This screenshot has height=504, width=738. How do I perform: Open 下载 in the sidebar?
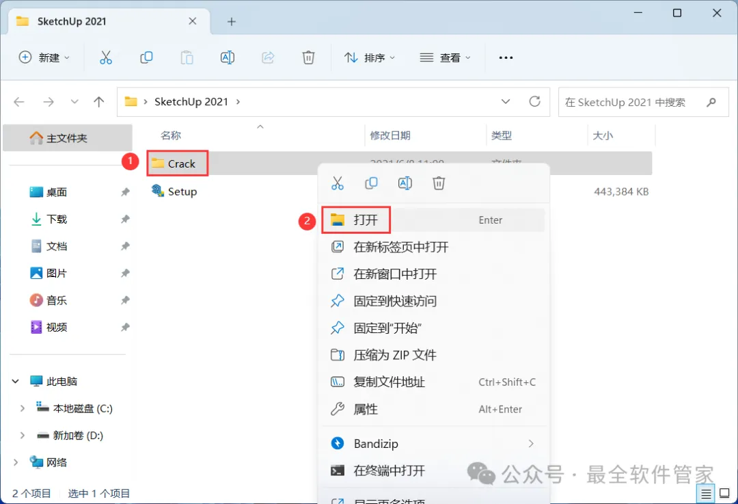pos(57,219)
